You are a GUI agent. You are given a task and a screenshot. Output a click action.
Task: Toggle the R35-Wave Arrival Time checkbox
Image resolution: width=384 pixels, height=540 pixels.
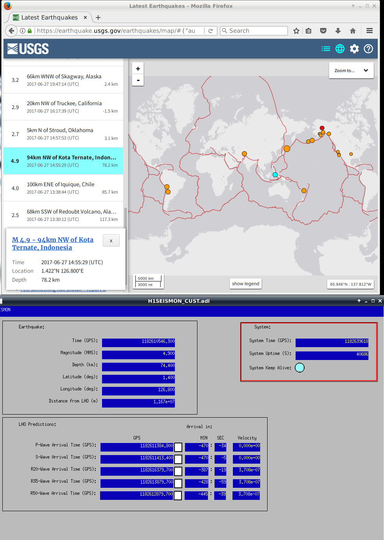pos(178,484)
